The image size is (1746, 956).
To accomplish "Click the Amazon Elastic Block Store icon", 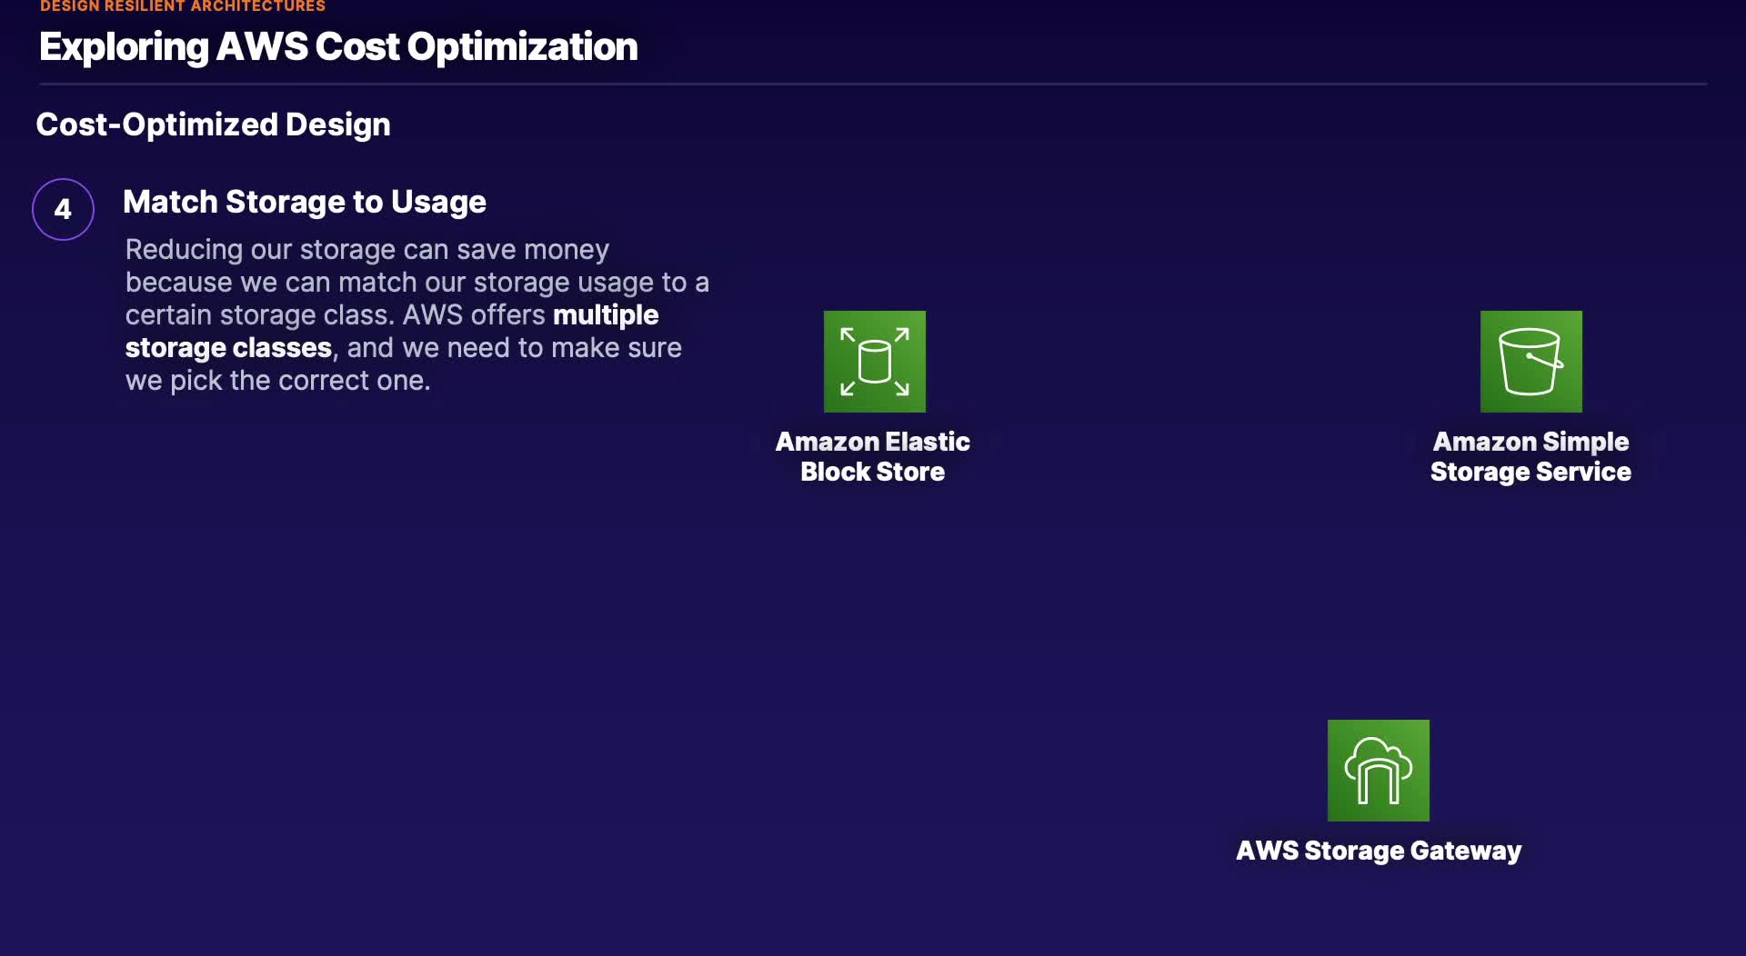I will point(874,362).
